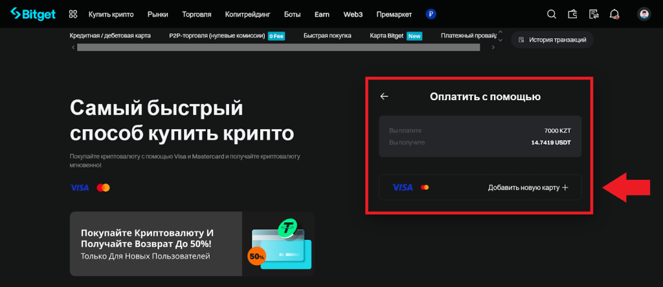
Task: Go back with the left arrow
Action: point(384,96)
